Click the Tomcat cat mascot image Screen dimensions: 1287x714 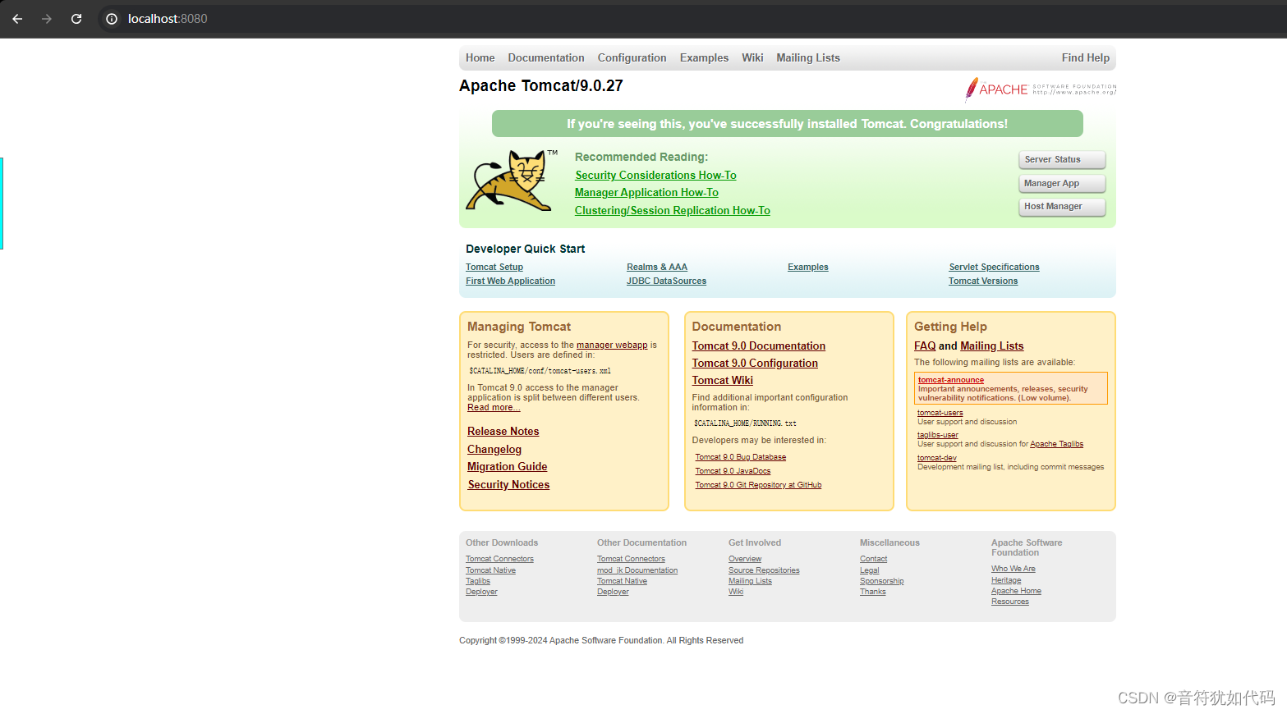tap(513, 181)
